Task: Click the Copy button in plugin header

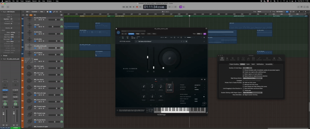Action: 138,34
